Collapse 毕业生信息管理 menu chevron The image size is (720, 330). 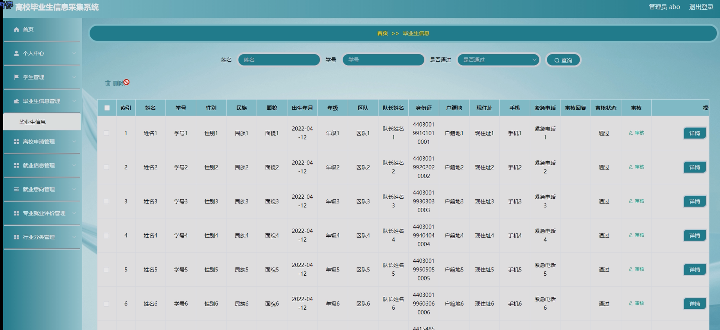click(74, 101)
